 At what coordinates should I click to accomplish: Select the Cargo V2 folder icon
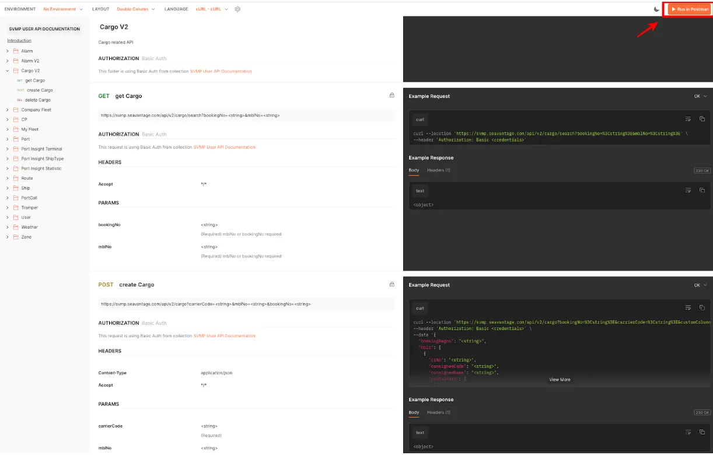point(16,71)
